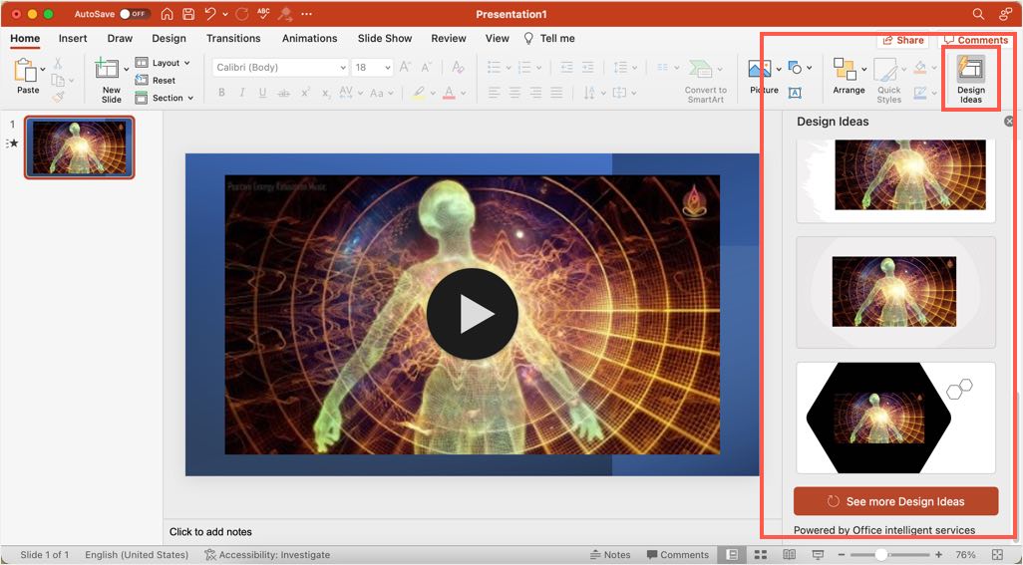Click the Share button
The height and width of the screenshot is (565, 1023).
(x=902, y=40)
